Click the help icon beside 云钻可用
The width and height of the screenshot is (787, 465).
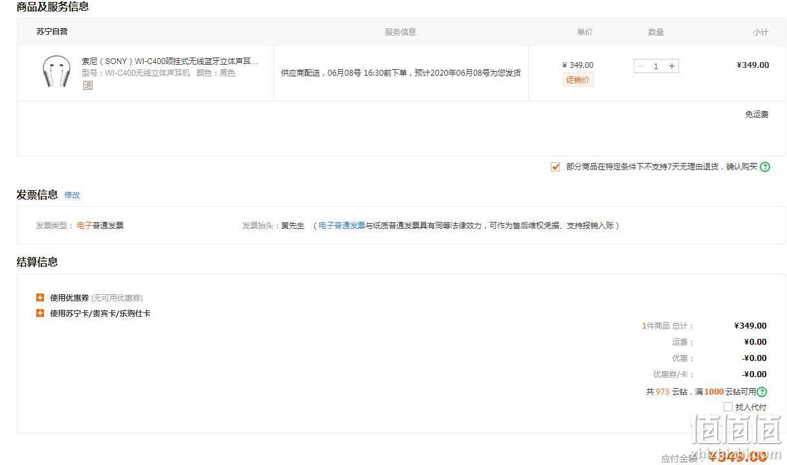(x=762, y=391)
